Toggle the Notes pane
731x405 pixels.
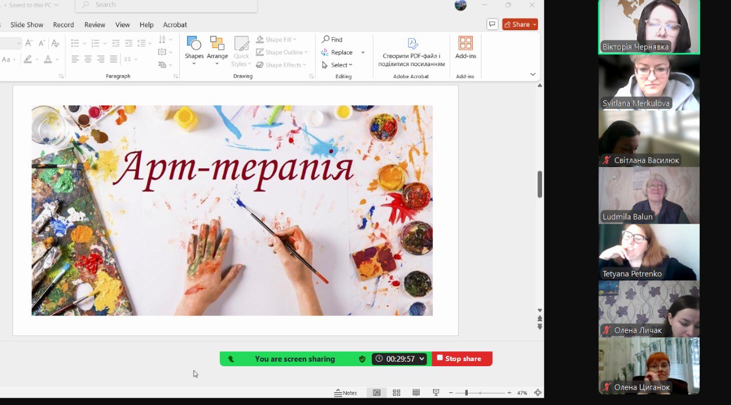pos(346,392)
